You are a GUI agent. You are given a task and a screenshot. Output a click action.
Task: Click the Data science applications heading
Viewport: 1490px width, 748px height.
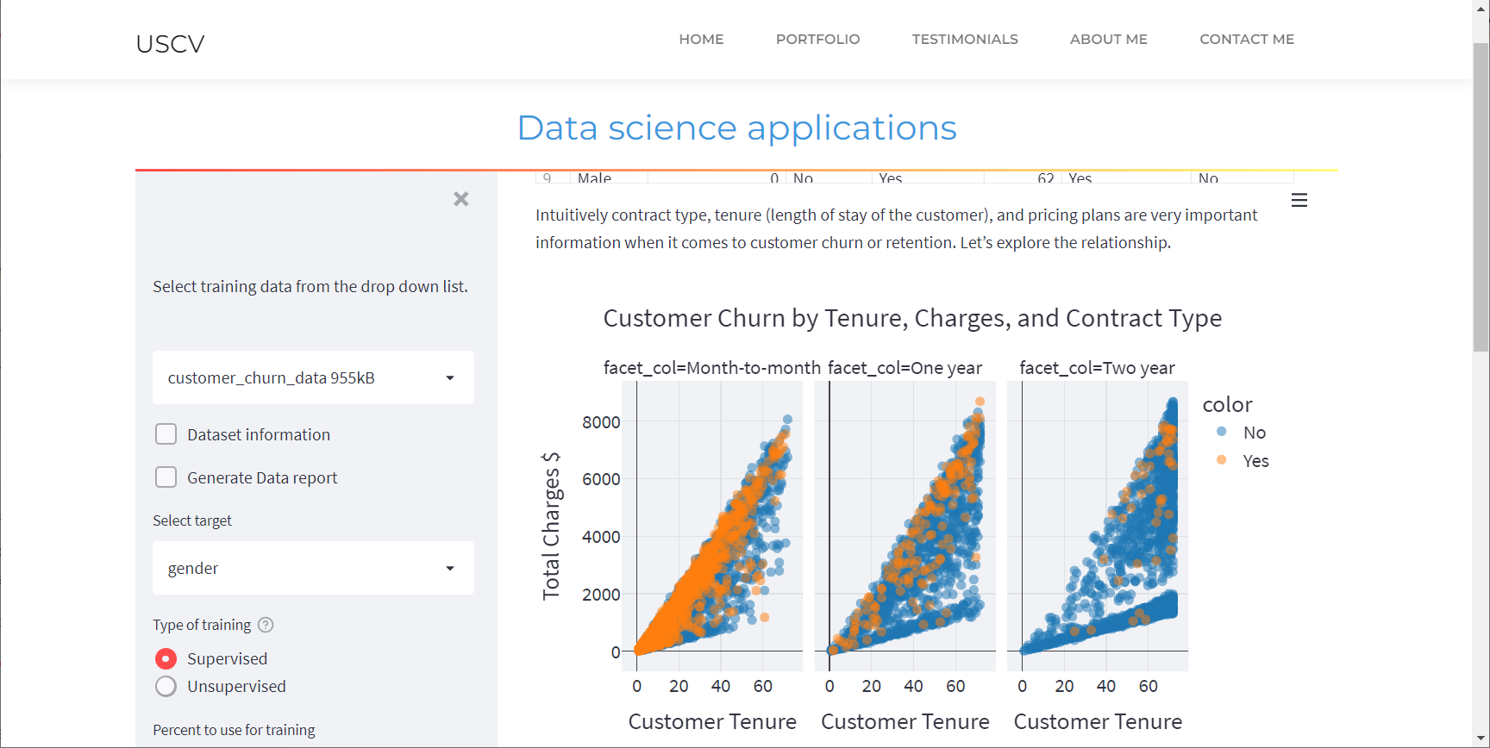pyautogui.click(x=736, y=128)
